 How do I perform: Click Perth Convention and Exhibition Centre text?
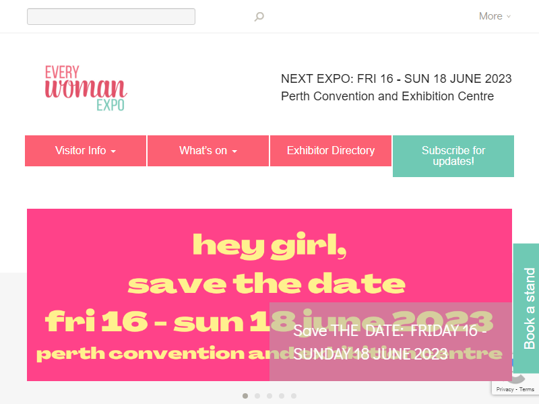[387, 96]
